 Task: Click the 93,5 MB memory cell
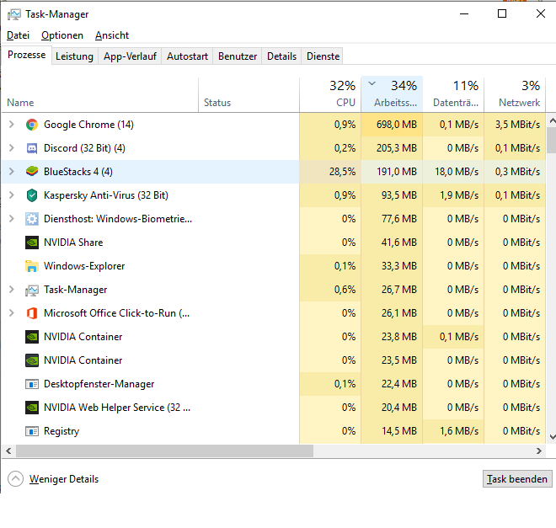392,195
